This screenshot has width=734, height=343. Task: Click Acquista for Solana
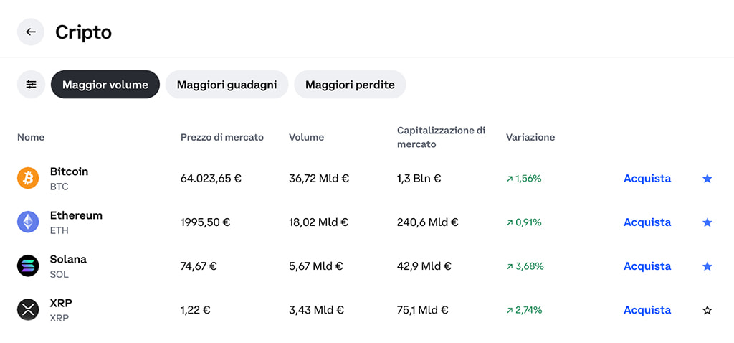[x=647, y=266]
